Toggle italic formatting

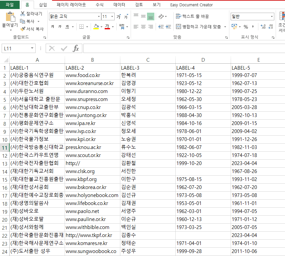click(x=60, y=27)
